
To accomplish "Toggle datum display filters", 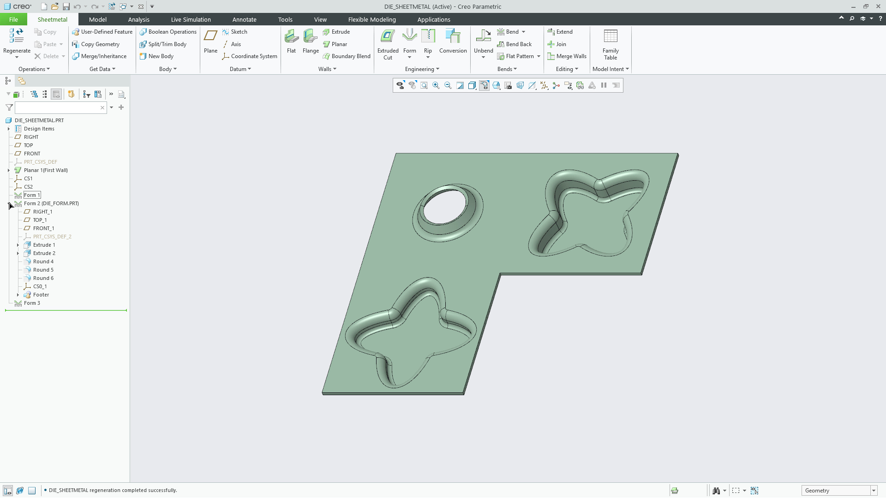I will [544, 85].
